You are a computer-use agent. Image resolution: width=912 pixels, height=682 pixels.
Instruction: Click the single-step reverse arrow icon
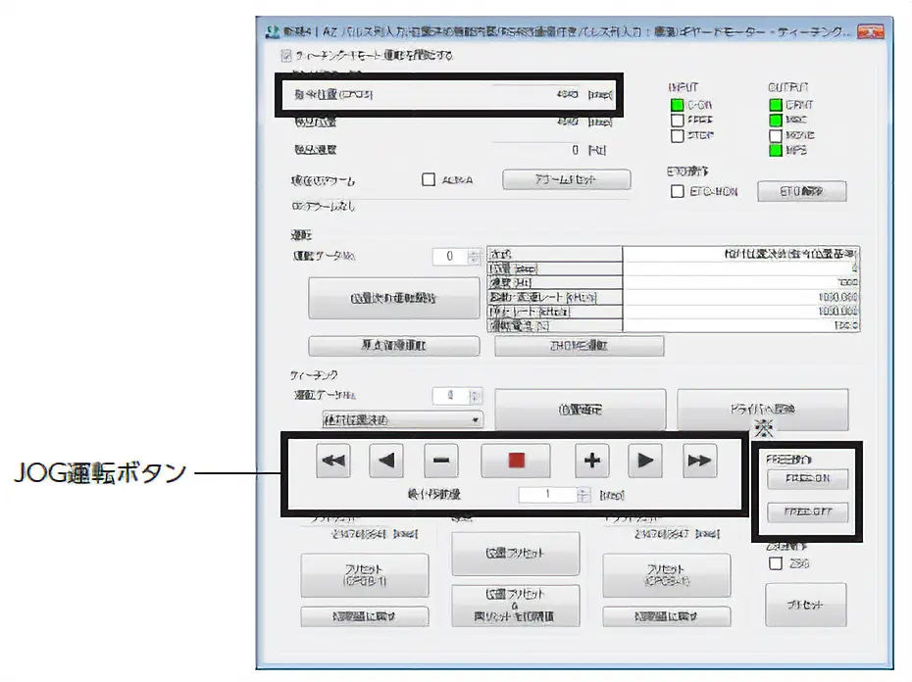(386, 461)
